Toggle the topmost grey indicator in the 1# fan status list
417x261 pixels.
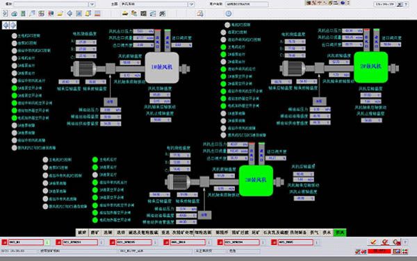click(x=15, y=35)
